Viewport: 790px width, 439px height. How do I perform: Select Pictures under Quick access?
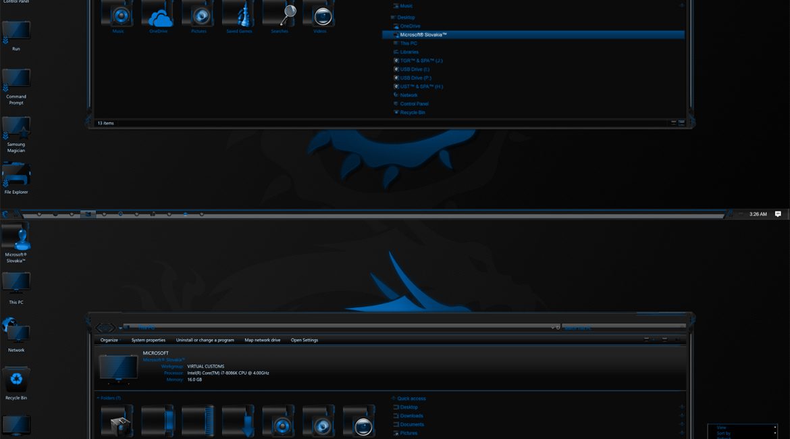pyautogui.click(x=408, y=433)
